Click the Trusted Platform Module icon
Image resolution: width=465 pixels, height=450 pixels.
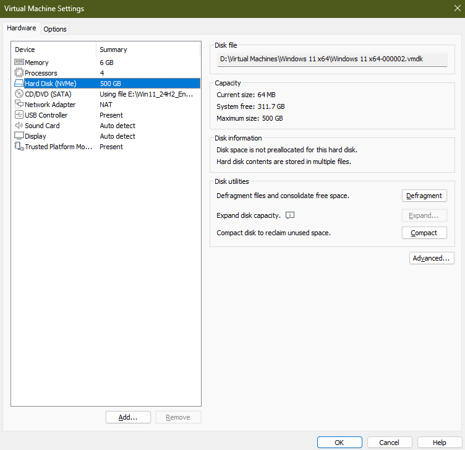coord(19,146)
